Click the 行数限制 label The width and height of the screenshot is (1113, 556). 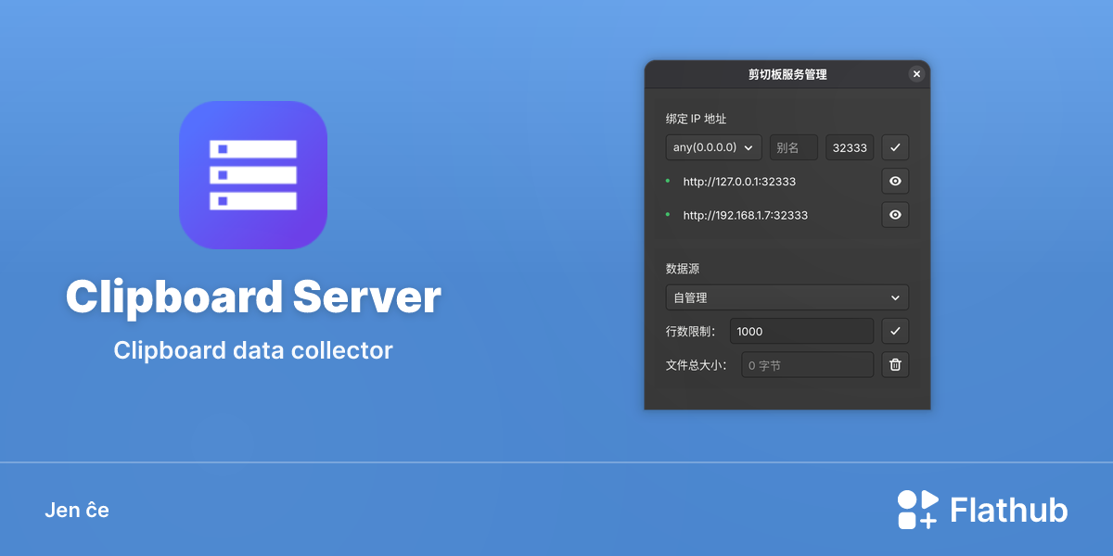[690, 331]
